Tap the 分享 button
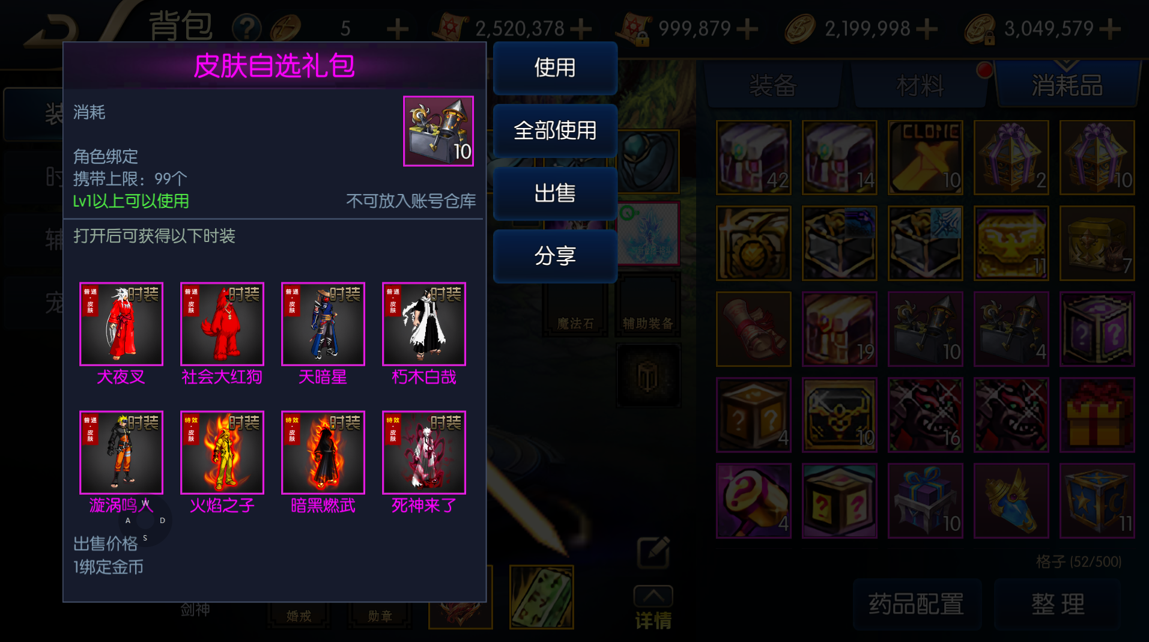Image resolution: width=1149 pixels, height=642 pixels. [x=555, y=256]
